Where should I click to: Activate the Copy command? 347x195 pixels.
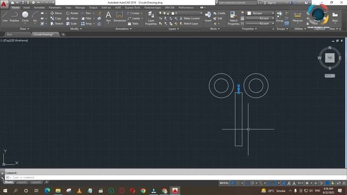(56, 18)
